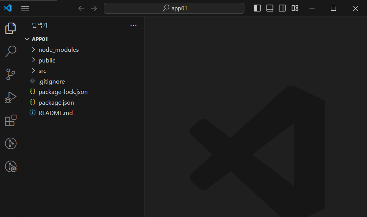This screenshot has width=367, height=217.
Task: Toggle the bottom panel layout button
Action: (x=270, y=8)
